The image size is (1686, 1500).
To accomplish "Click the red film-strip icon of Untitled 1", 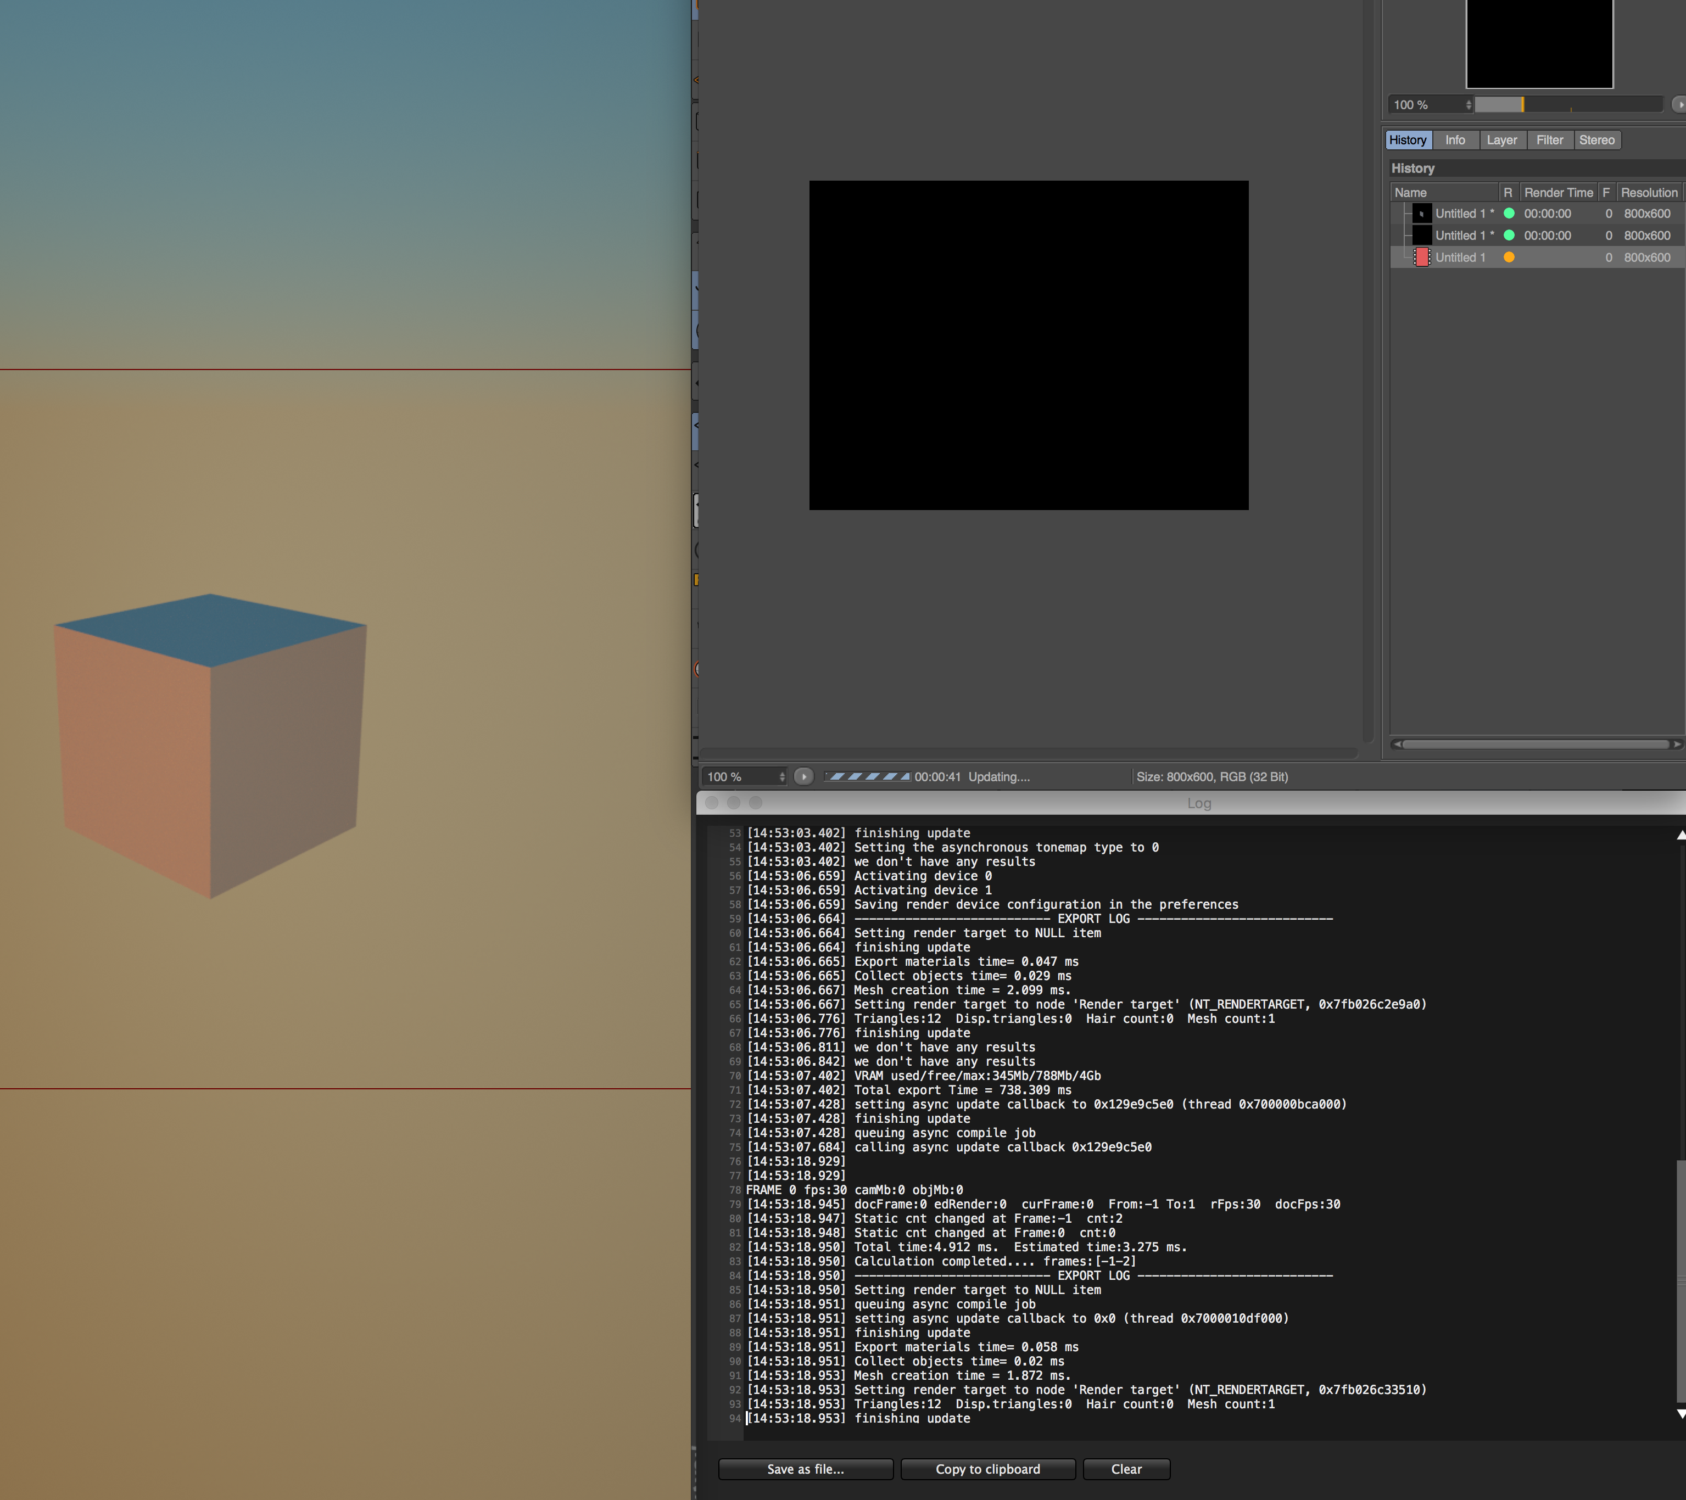I will pos(1421,258).
